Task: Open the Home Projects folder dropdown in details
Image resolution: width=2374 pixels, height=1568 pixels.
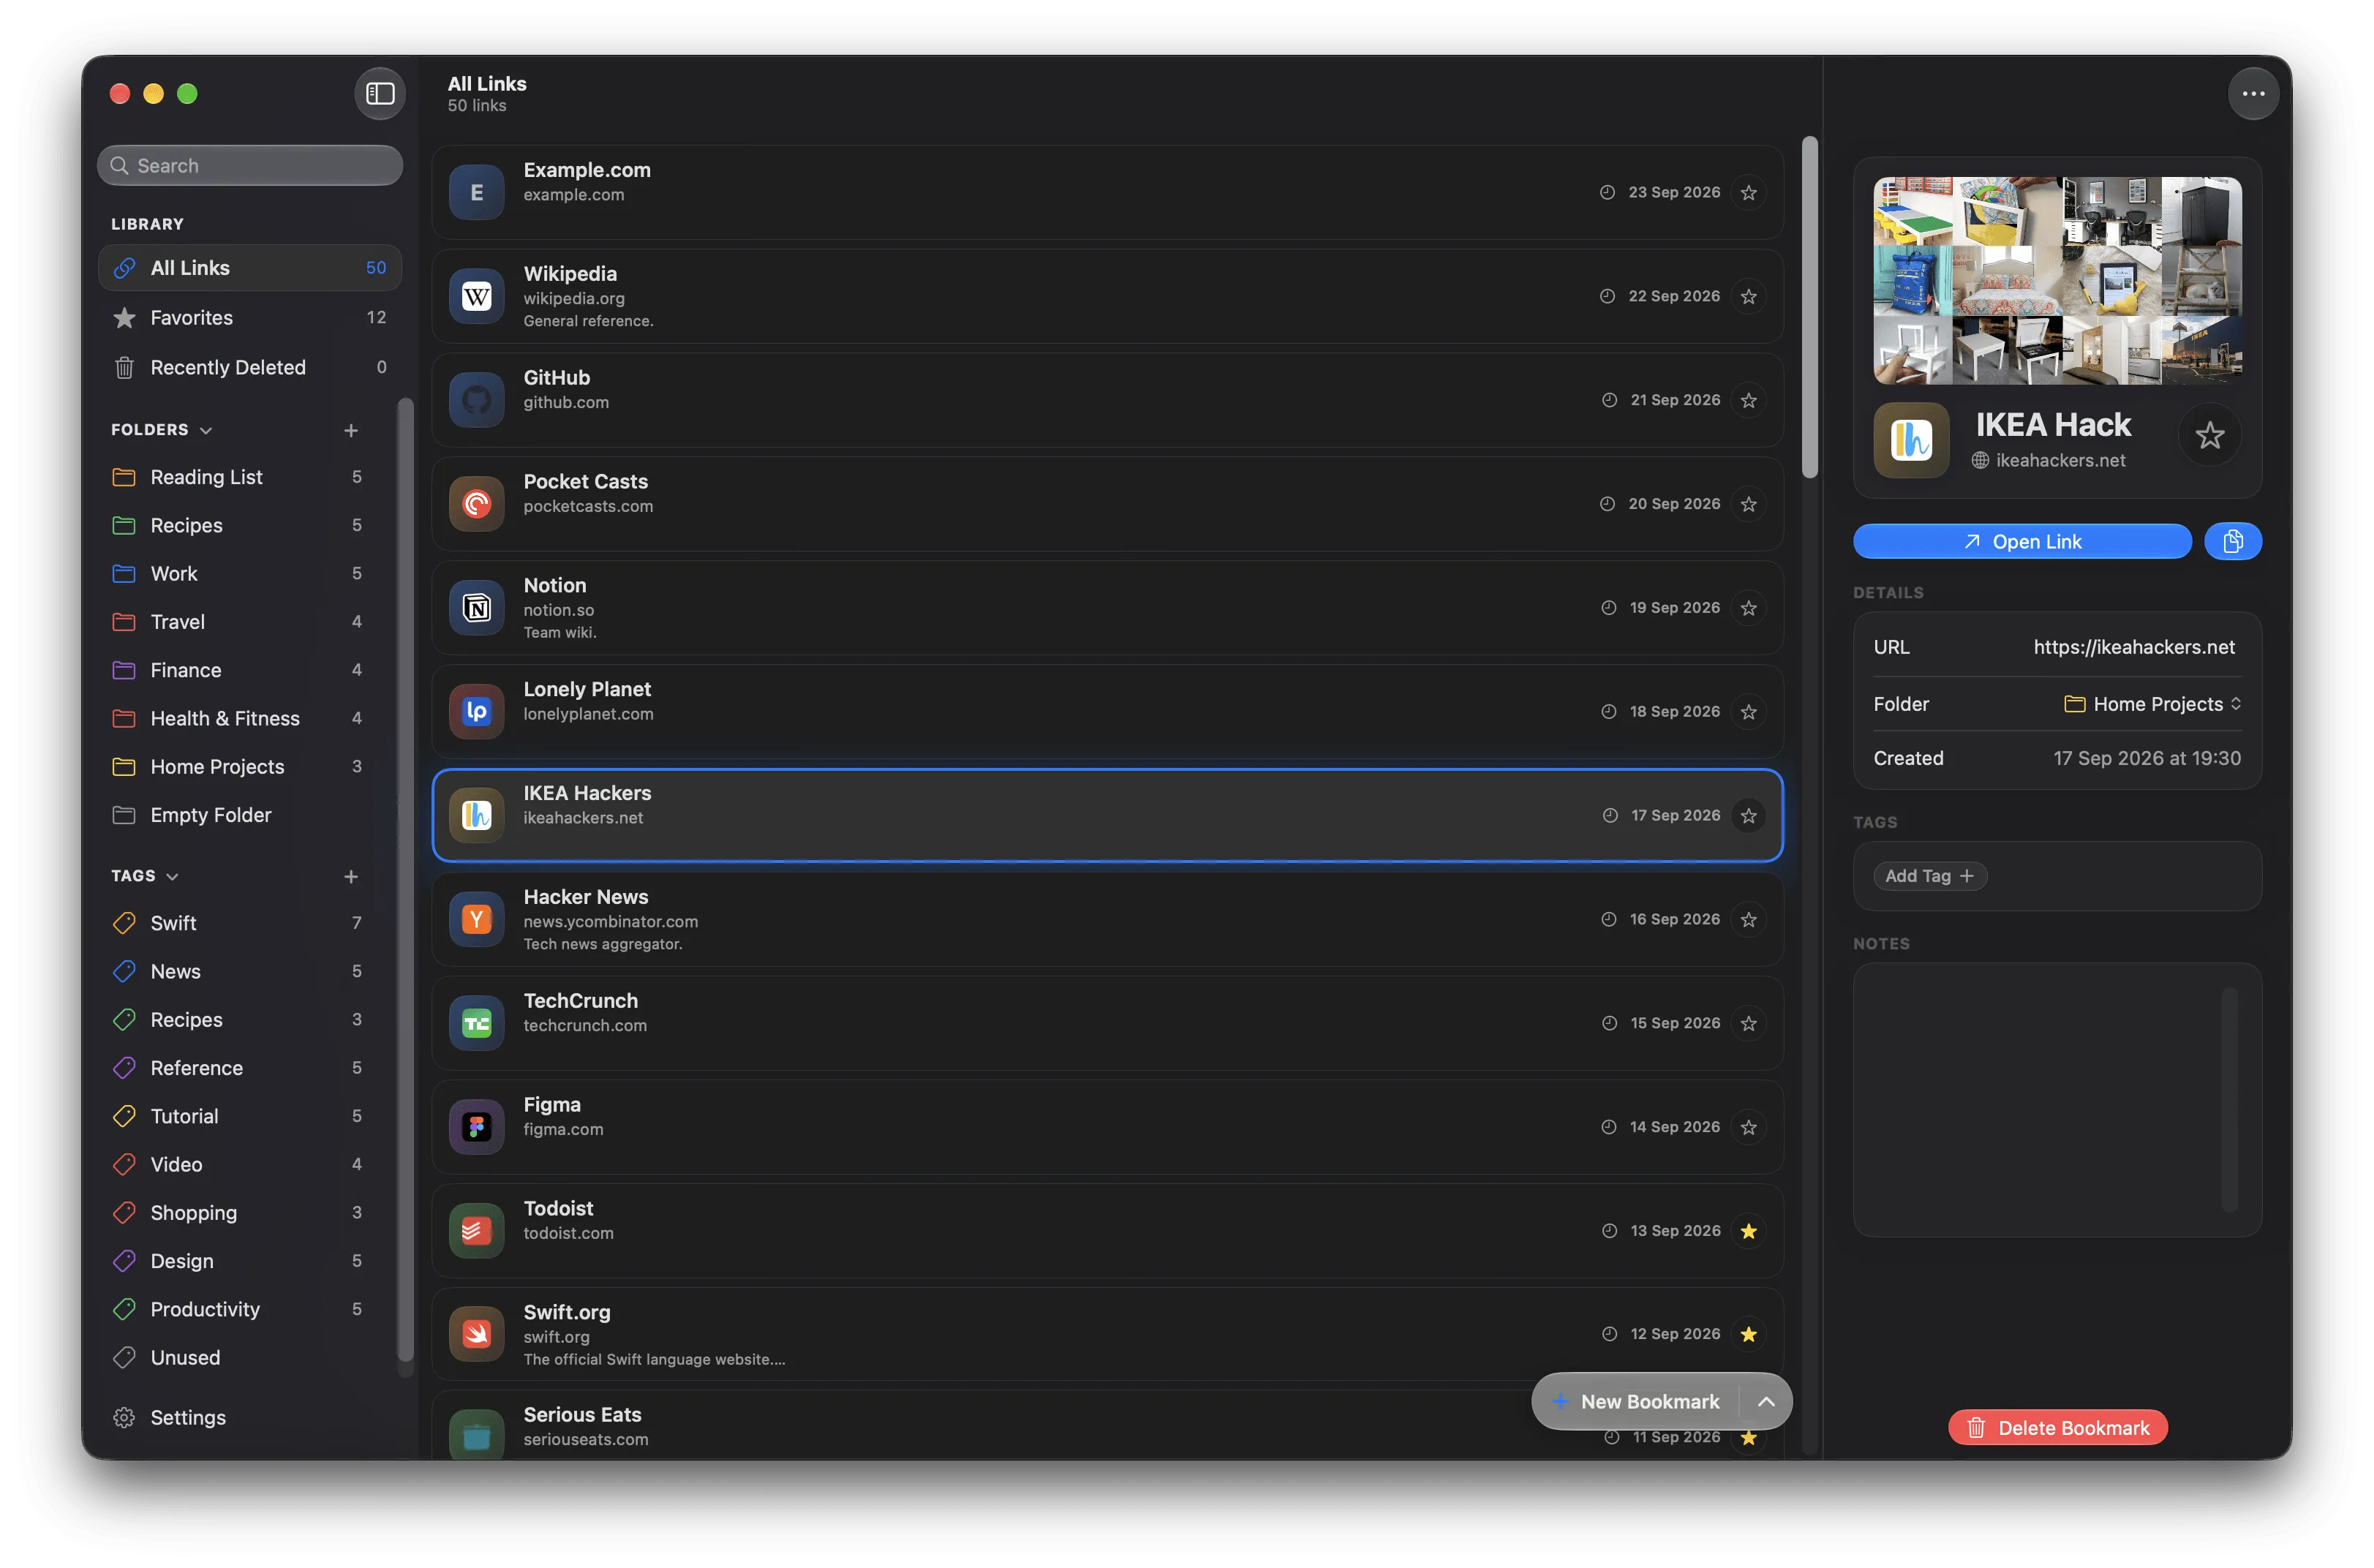Action: 2152,704
